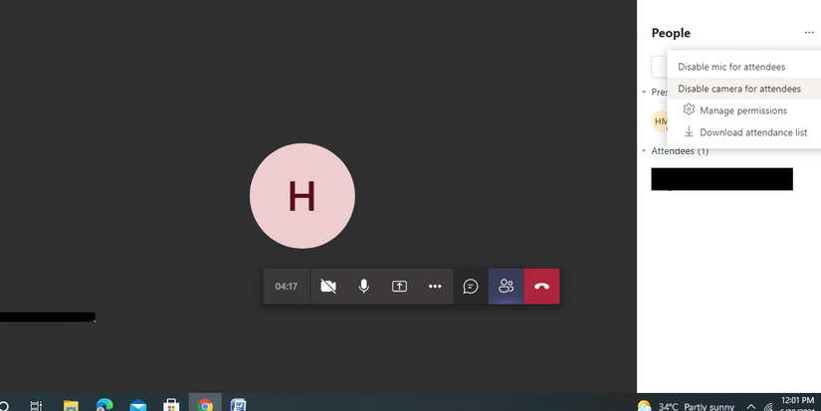Mute the microphone in meeting toolbar
This screenshot has height=411, width=821.
click(x=364, y=287)
